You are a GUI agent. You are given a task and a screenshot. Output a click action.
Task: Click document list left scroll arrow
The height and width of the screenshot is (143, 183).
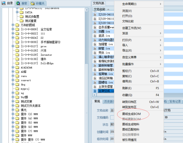pos(94,95)
